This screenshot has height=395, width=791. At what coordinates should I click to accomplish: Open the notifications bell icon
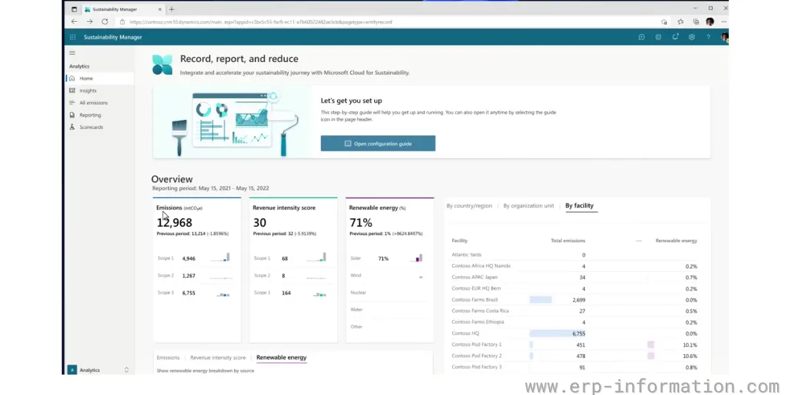[x=675, y=38]
